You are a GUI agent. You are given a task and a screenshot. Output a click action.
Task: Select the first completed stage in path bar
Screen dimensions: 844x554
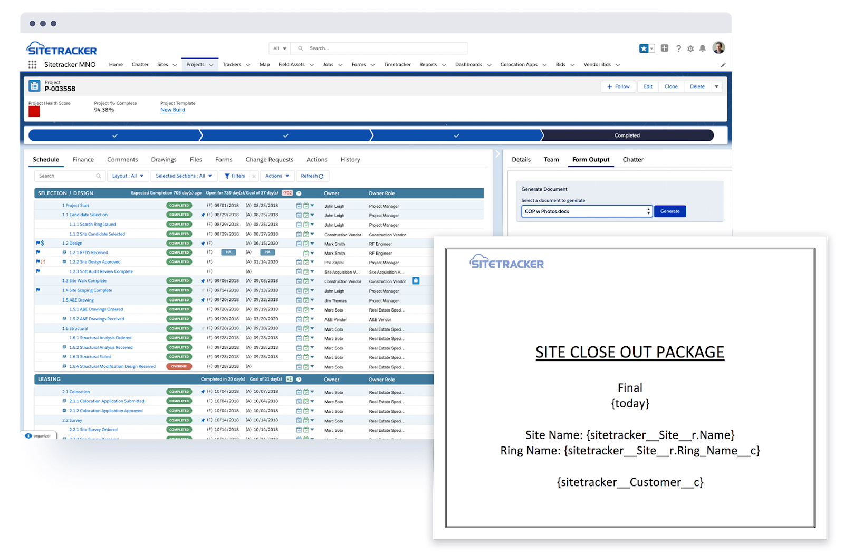coord(115,135)
